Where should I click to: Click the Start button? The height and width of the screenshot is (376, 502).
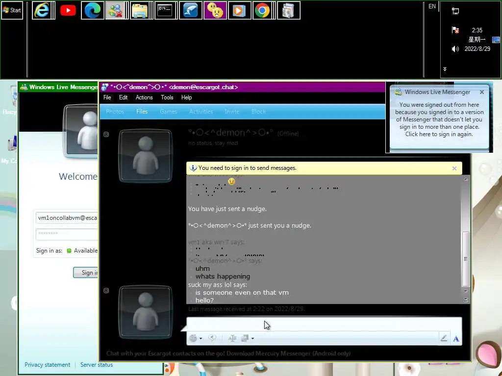(x=12, y=10)
